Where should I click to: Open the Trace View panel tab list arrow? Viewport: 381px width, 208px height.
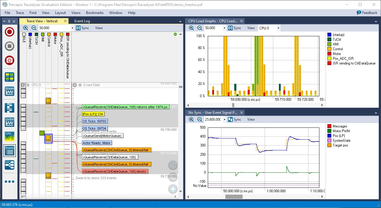(x=180, y=21)
